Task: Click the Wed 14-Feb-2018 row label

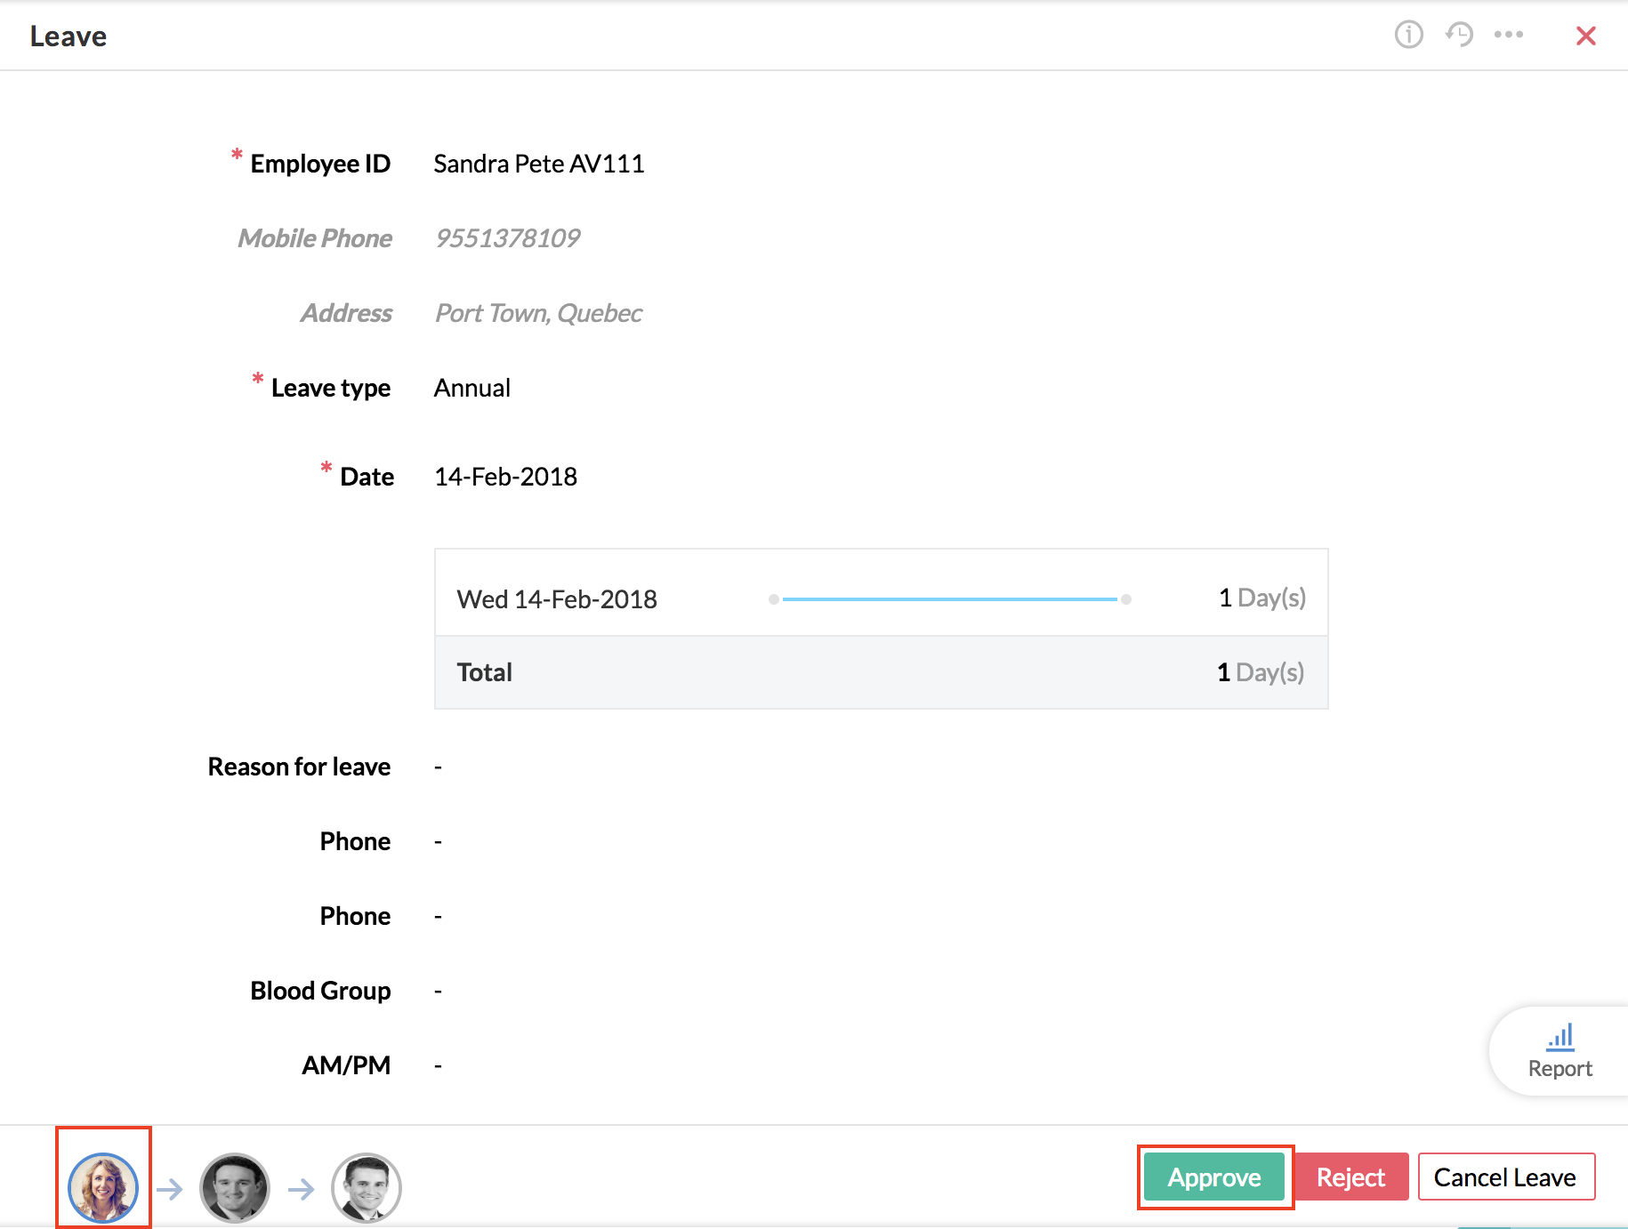Action: [x=557, y=599]
